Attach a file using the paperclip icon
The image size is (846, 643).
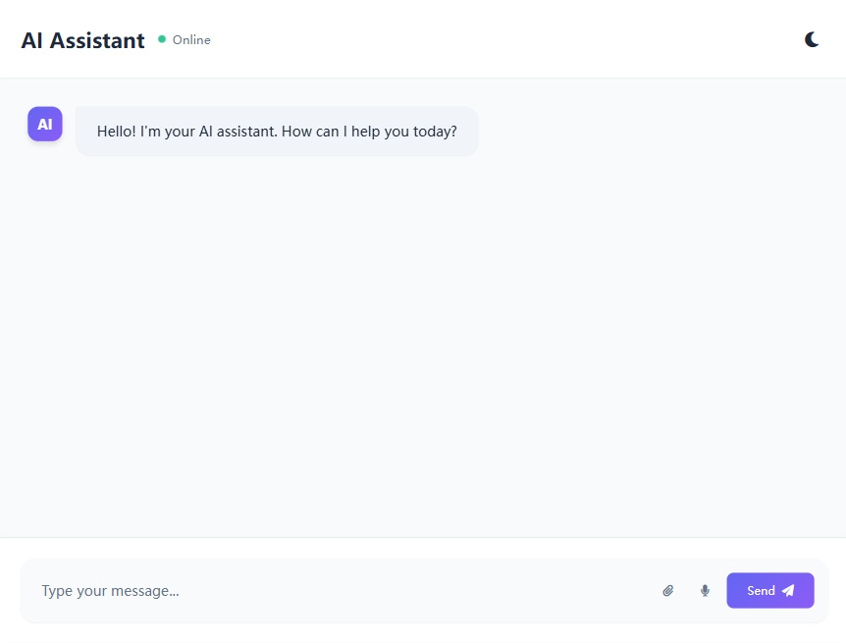click(x=668, y=591)
